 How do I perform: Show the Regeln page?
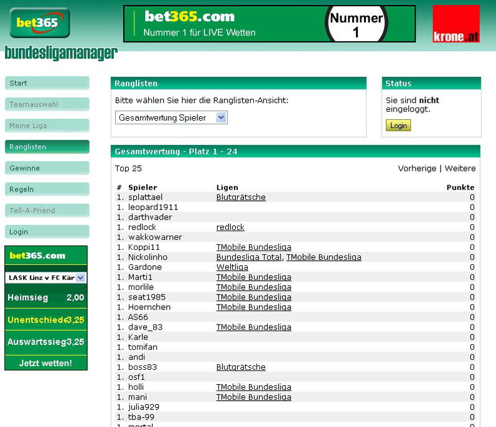pos(47,189)
